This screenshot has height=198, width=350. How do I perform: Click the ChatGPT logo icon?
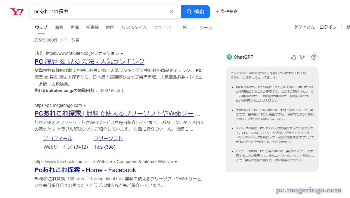tap(229, 57)
